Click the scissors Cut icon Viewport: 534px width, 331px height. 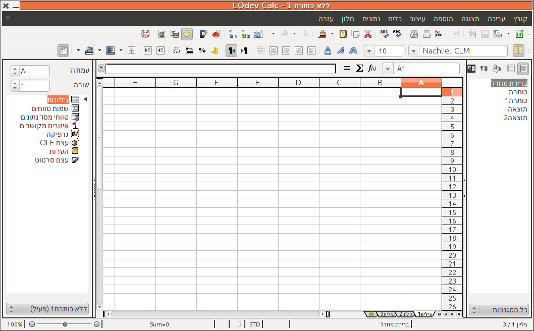367,34
